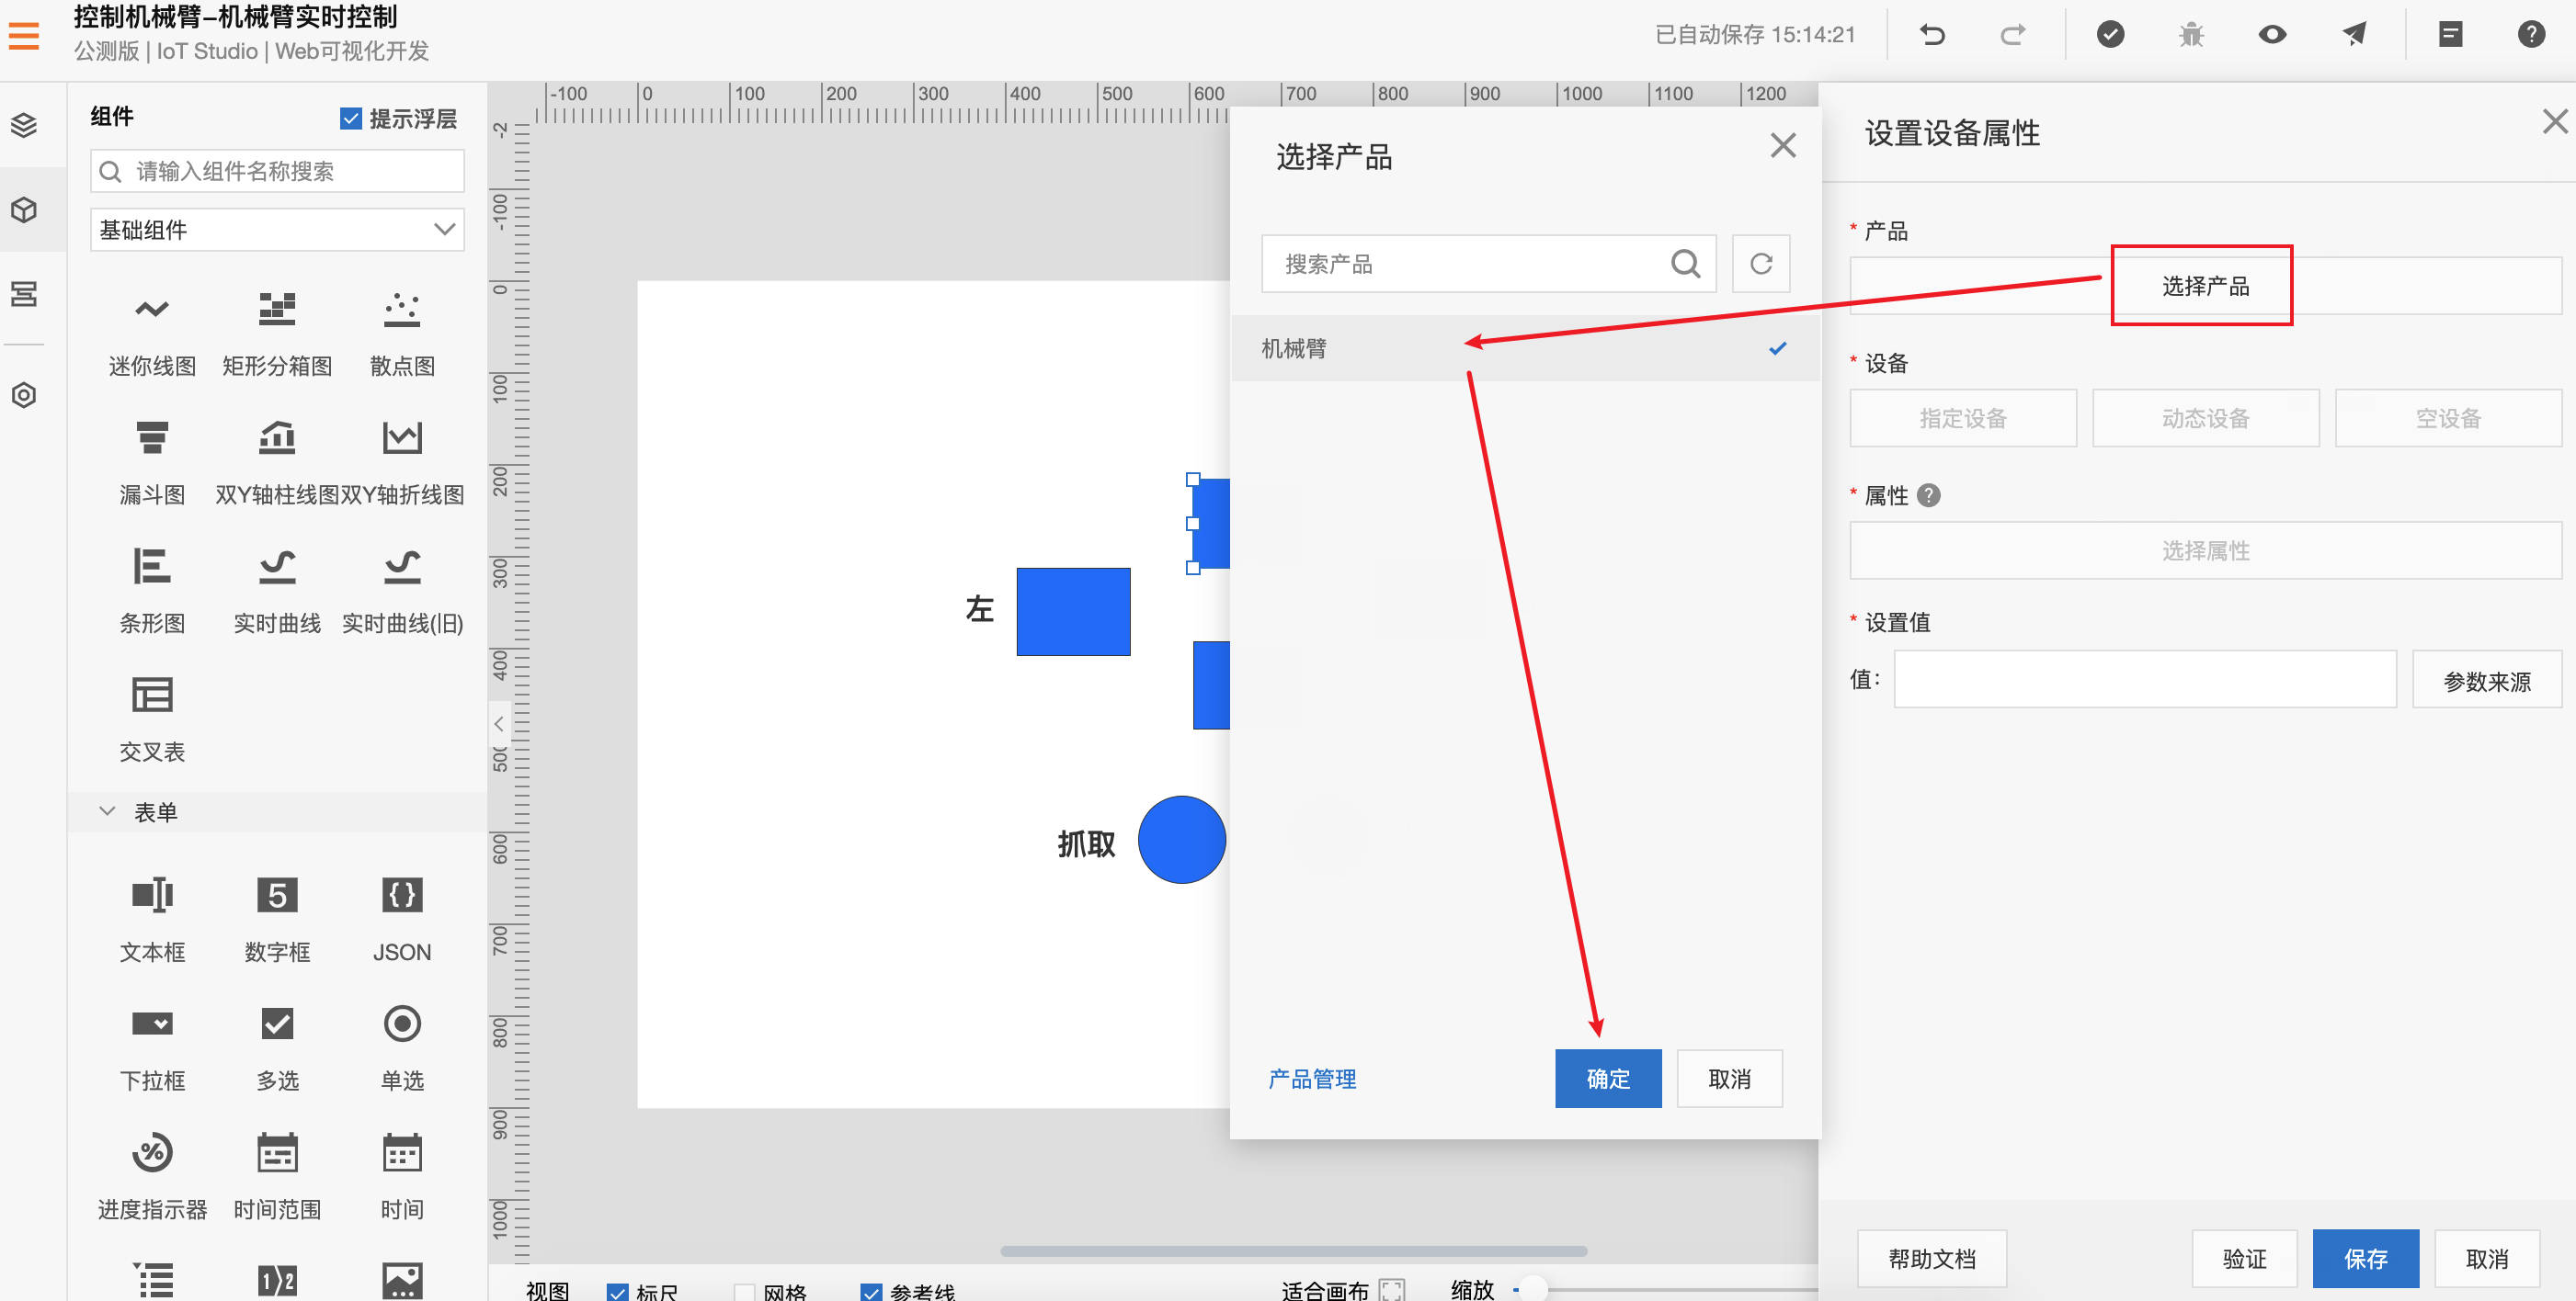Screen dimensions: 2576x1301
Task: Click the eye preview icon
Action: pyautogui.click(x=2272, y=35)
